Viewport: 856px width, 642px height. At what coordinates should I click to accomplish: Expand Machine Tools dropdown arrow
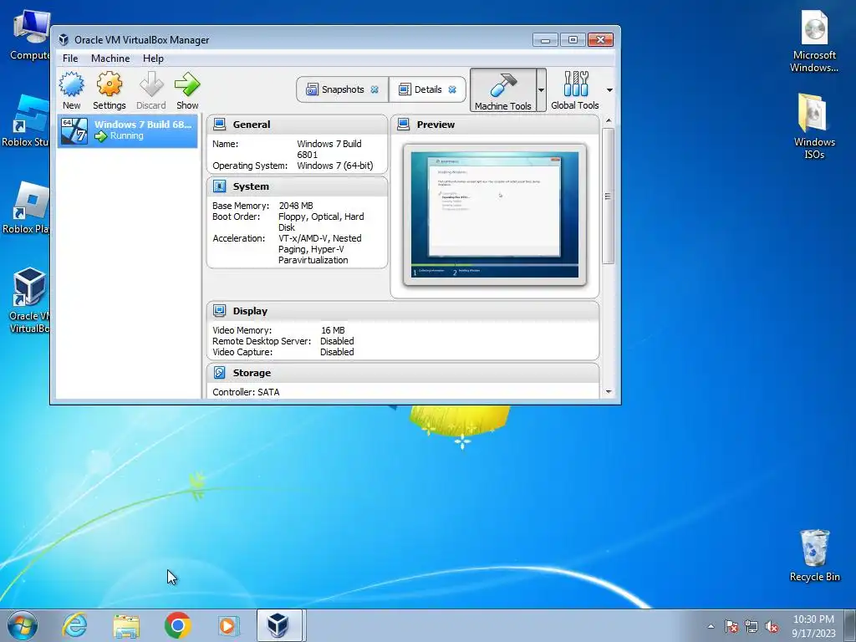[x=541, y=90]
